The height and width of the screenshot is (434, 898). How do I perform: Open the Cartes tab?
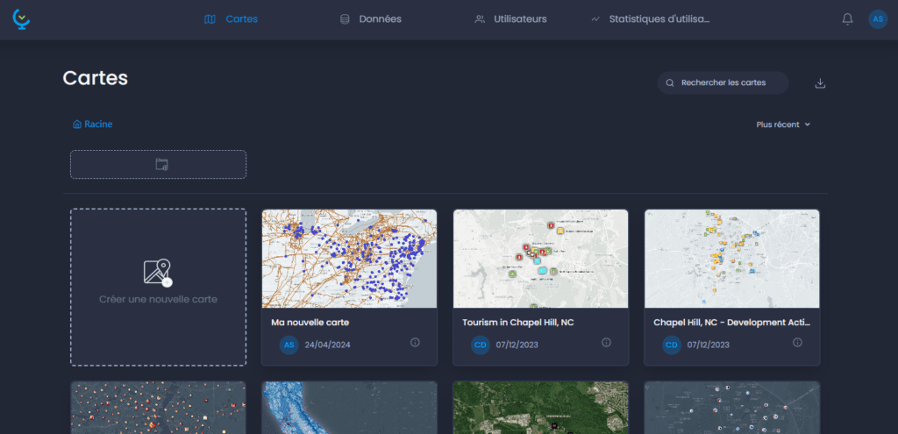click(x=231, y=19)
